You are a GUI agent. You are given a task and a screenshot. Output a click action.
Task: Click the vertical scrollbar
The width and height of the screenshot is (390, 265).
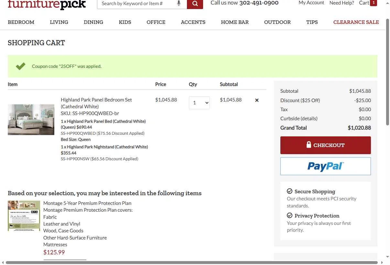click(387, 73)
